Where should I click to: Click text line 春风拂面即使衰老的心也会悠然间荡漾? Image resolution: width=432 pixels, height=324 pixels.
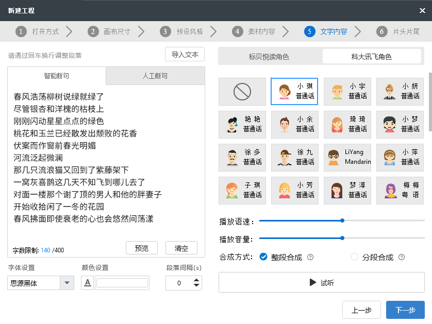[84, 219]
